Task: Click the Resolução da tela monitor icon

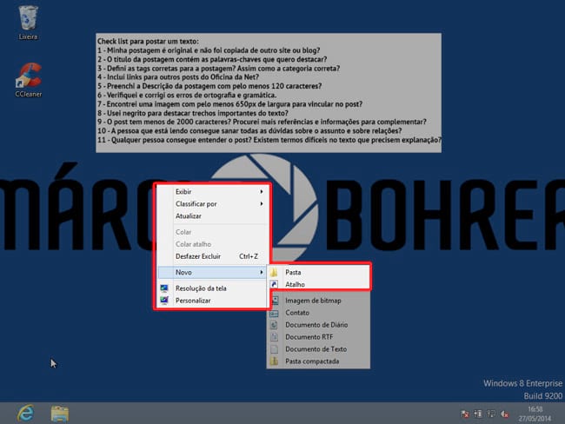Action: pos(164,288)
